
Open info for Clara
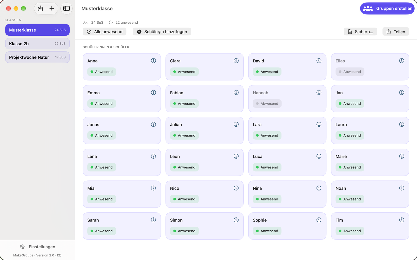tap(236, 61)
